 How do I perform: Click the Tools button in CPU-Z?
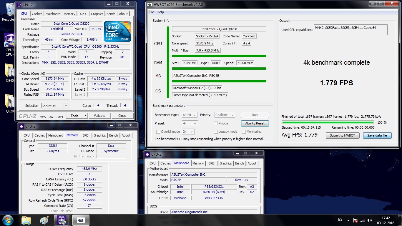coord(74,116)
